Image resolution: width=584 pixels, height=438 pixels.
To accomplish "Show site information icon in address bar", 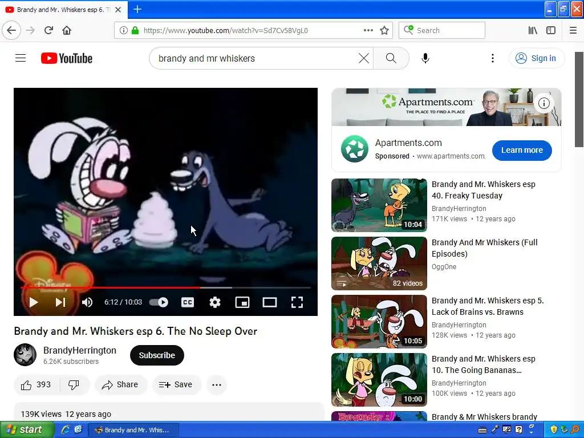I will coord(124,31).
